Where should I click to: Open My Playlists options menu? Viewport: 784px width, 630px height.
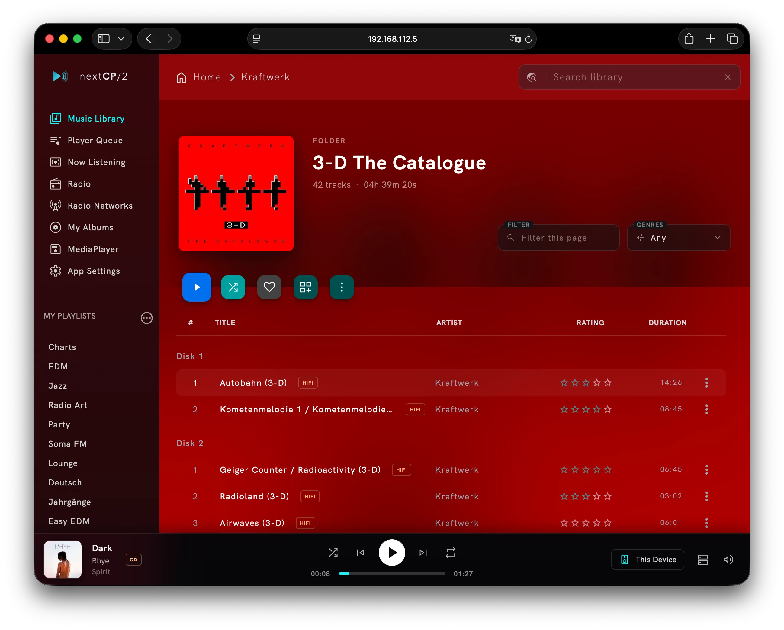146,318
